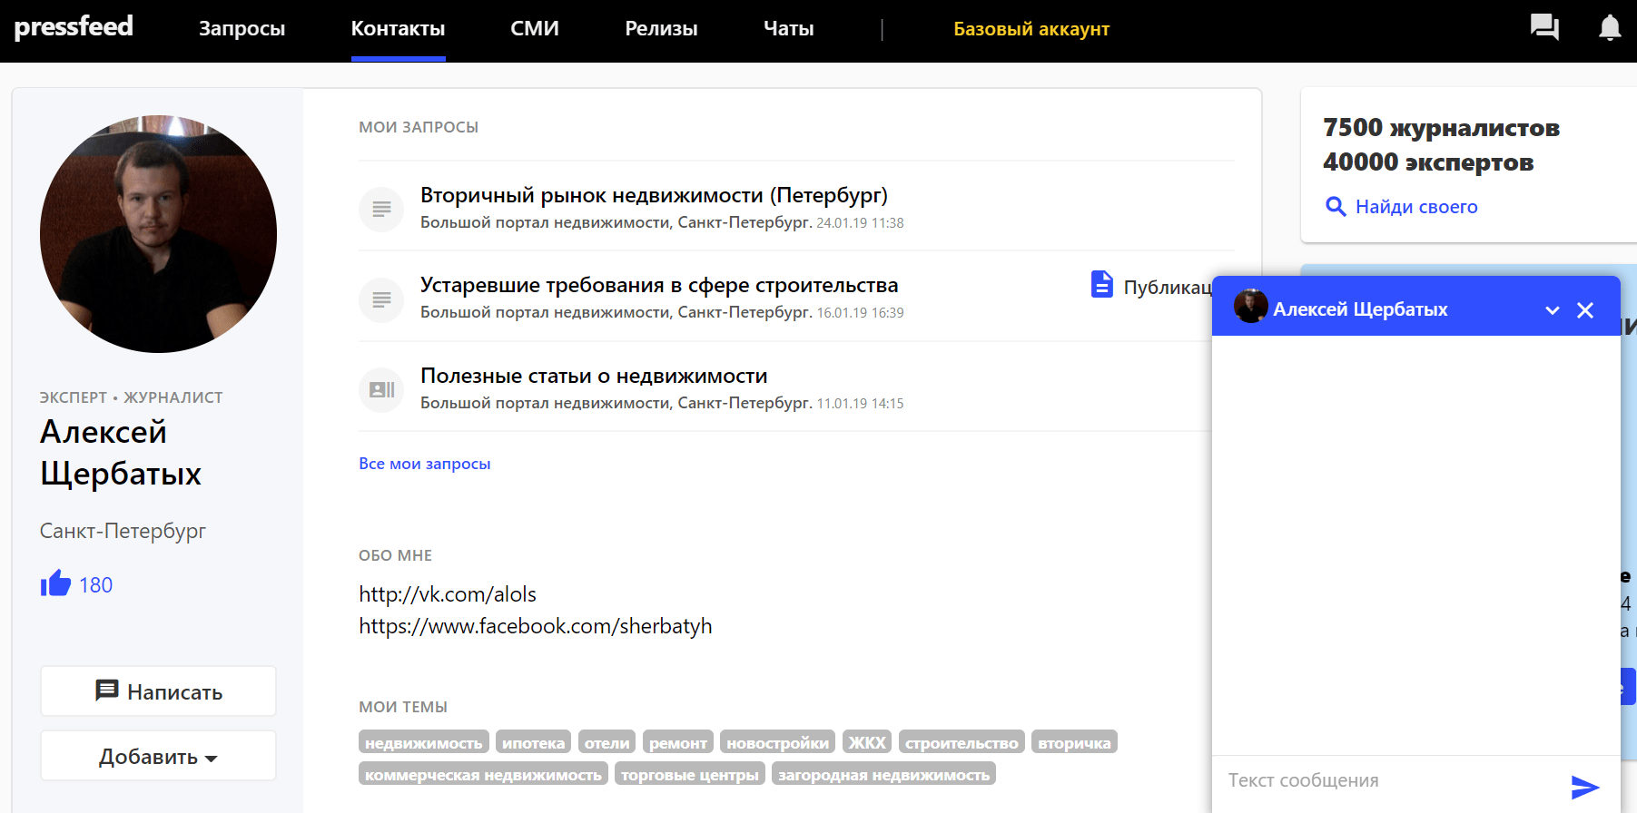Select the ипотека topic tag

[533, 743]
